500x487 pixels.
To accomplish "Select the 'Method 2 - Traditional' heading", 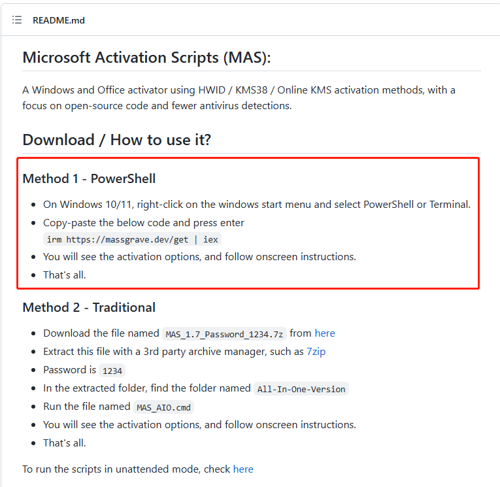I will [89, 307].
